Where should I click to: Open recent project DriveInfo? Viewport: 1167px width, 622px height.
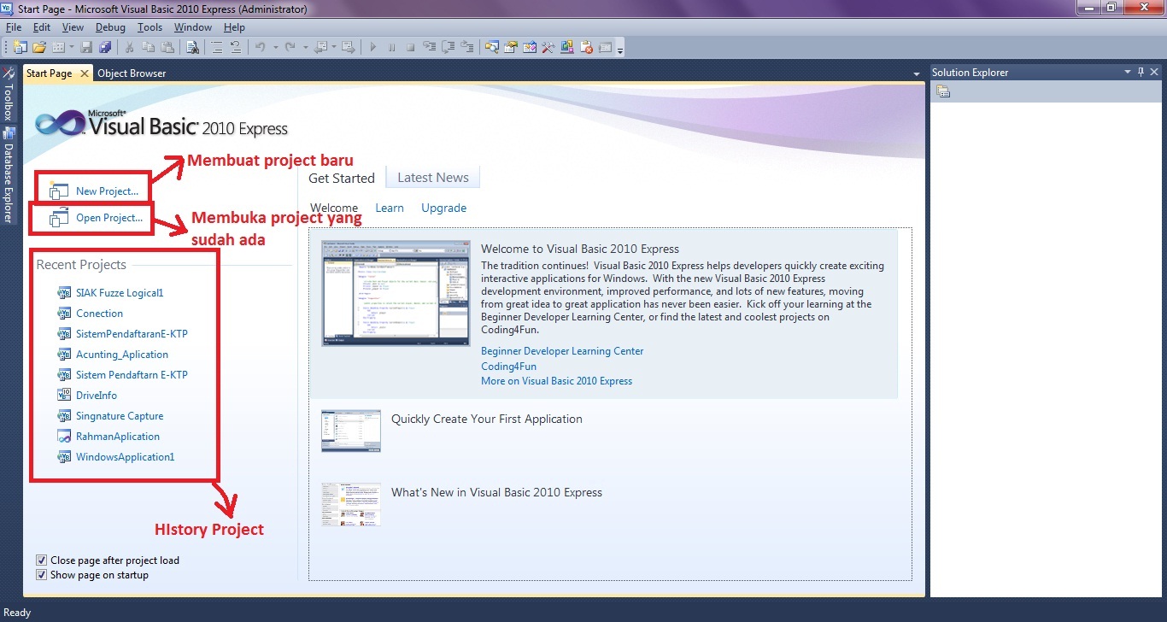[96, 396]
